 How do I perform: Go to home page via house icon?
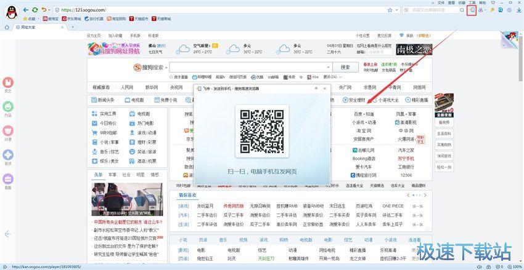[x=7, y=27]
